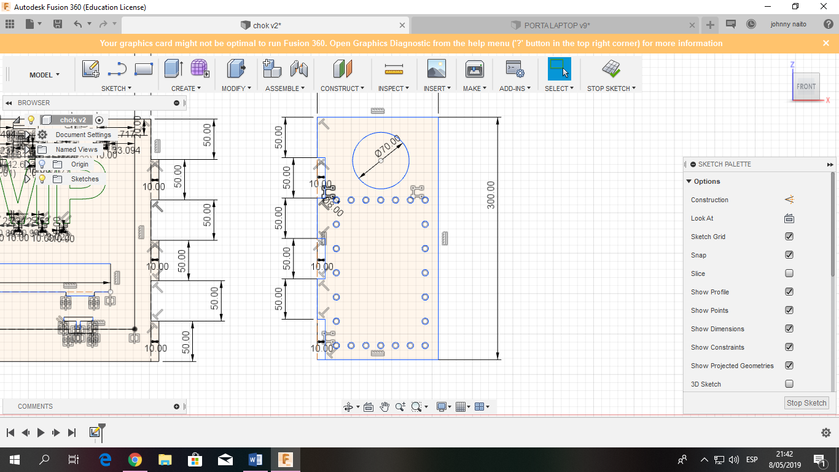Open the INSERT dropdown menu
Screen dimensions: 839x472
coord(437,88)
